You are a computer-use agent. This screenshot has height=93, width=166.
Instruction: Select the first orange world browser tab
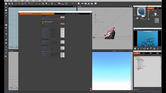137,53
